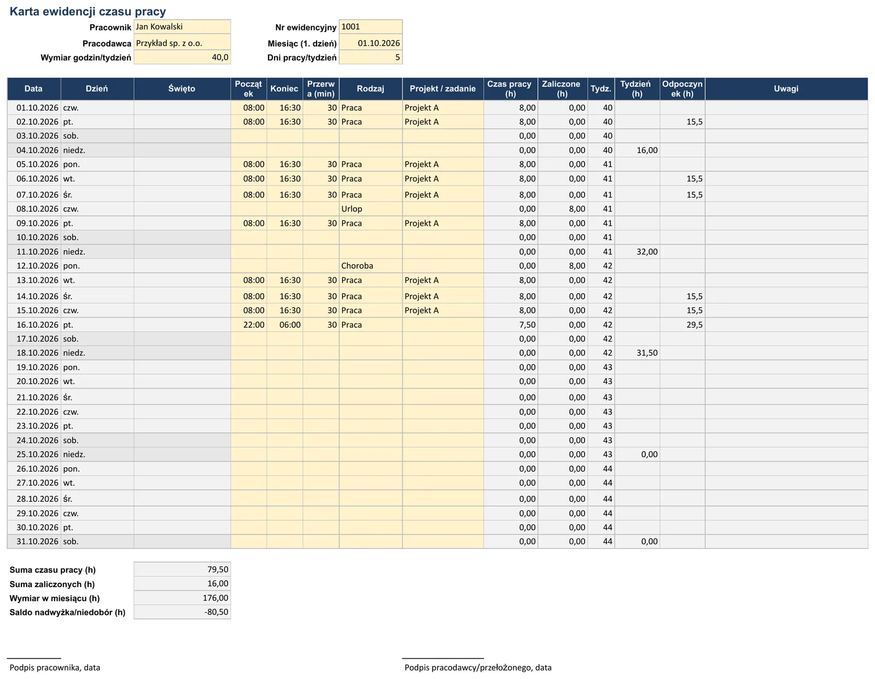Click the Uwagi cell on 05.10.2026

(x=786, y=164)
